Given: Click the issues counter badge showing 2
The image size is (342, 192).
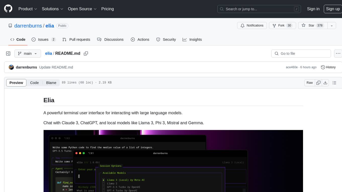Looking at the screenshot, I should click(x=53, y=39).
